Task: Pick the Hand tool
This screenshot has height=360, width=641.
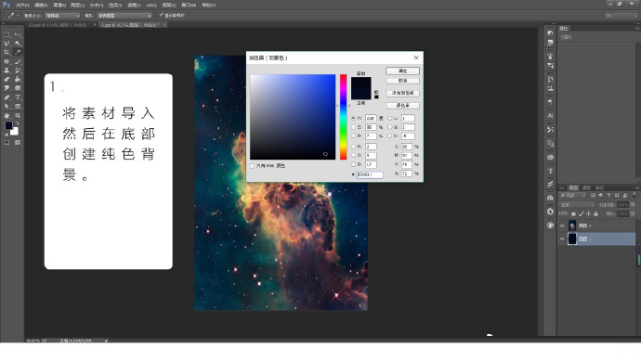Action: (7, 115)
